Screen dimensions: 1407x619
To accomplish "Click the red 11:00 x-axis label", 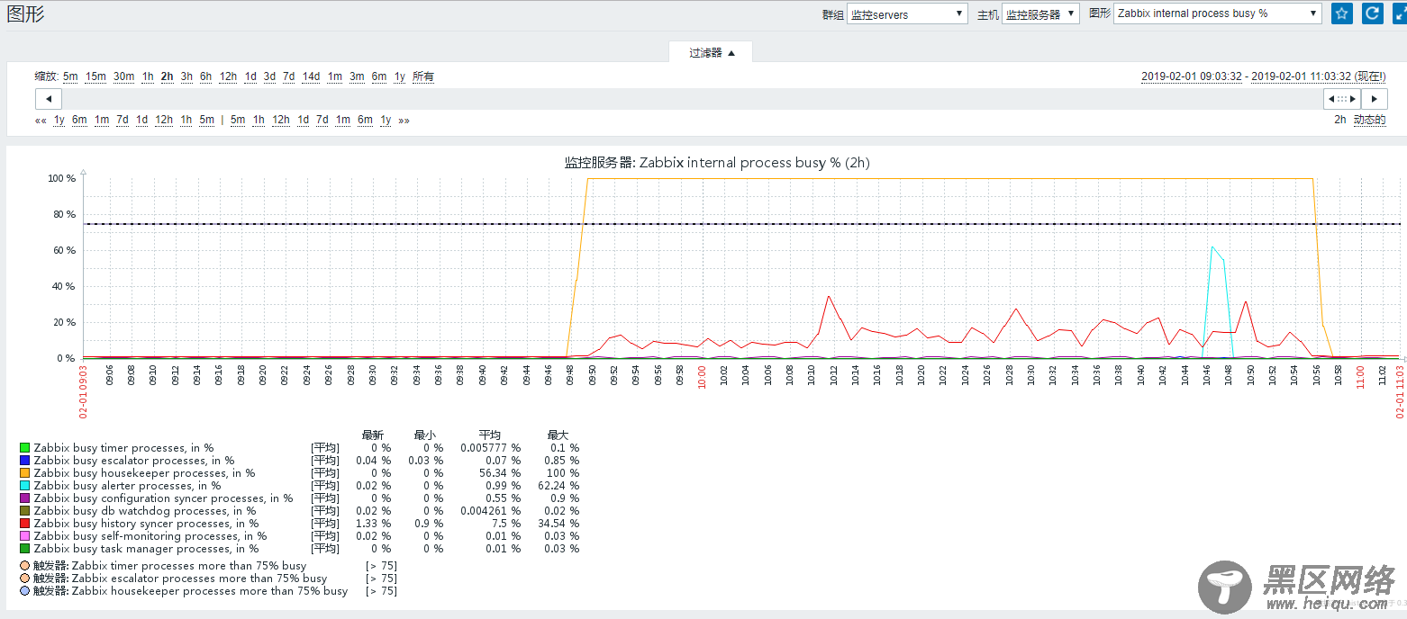I will click(x=1361, y=377).
